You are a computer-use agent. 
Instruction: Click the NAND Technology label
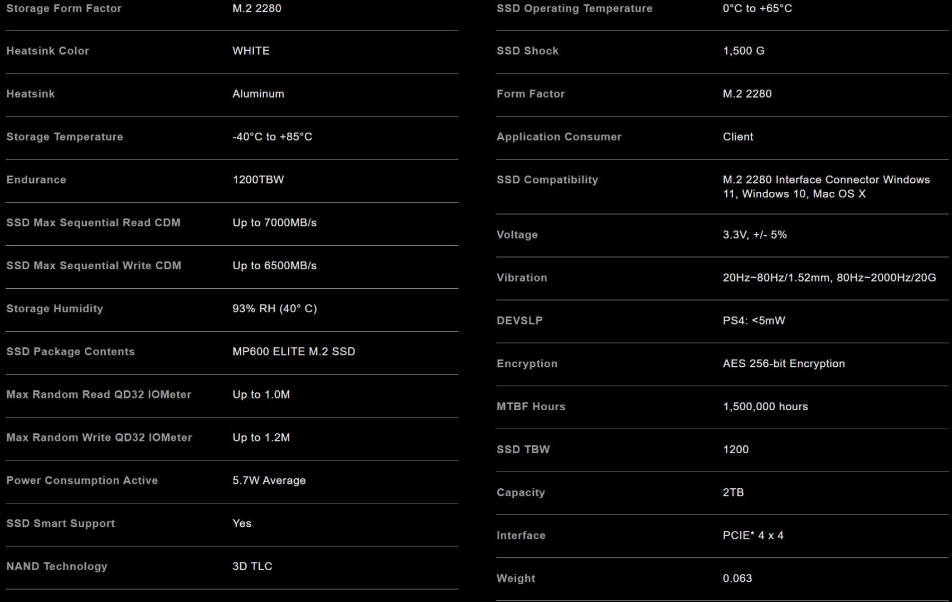coord(57,566)
